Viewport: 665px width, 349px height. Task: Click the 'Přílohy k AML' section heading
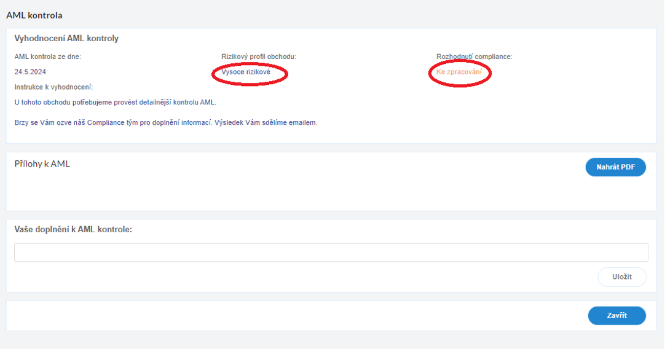pyautogui.click(x=42, y=164)
